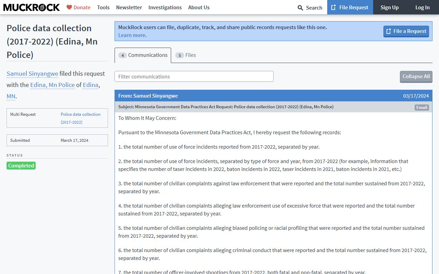Click the blue File a Request button
Image resolution: width=439 pixels, height=274 pixels.
coord(406,31)
